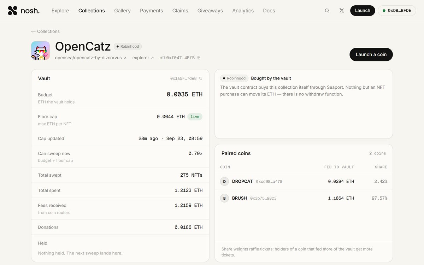The height and width of the screenshot is (265, 424).
Task: Click the BRUSH coin avatar
Action: click(x=224, y=198)
